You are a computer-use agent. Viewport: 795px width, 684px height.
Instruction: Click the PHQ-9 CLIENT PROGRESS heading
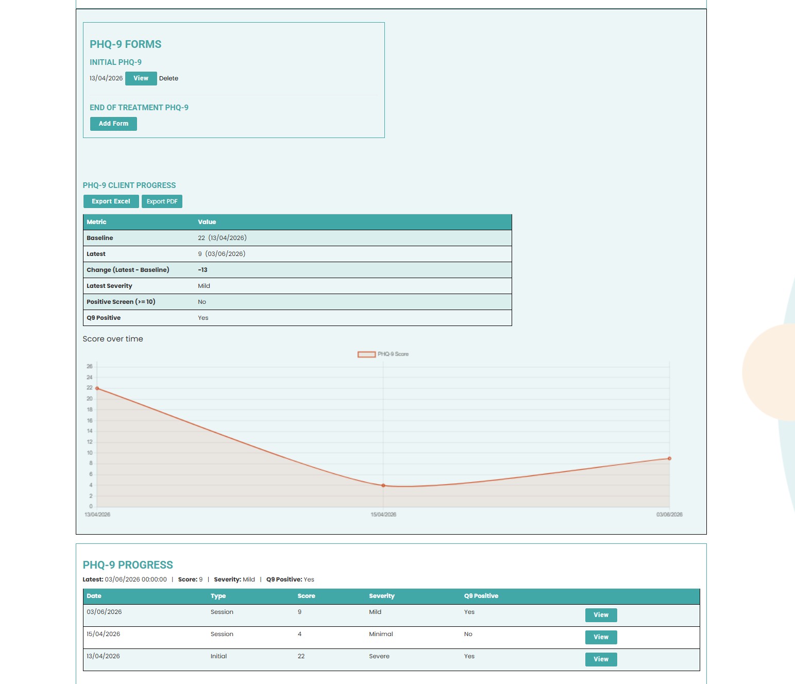129,185
